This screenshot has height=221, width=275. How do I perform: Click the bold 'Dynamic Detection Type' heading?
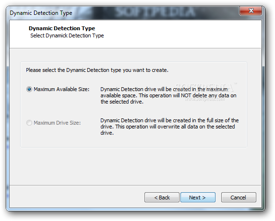pos(62,28)
